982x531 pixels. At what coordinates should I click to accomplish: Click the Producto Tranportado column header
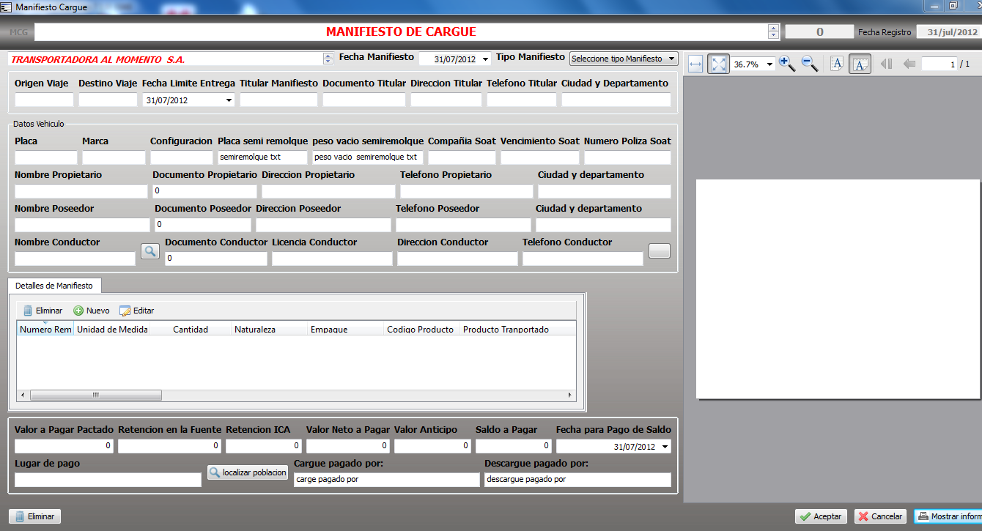pos(518,330)
